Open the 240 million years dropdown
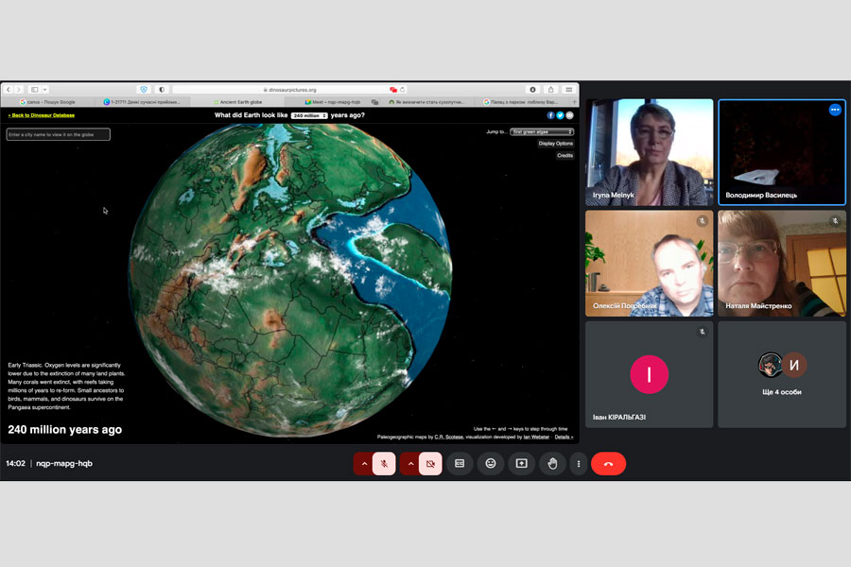851x567 pixels. 309,115
